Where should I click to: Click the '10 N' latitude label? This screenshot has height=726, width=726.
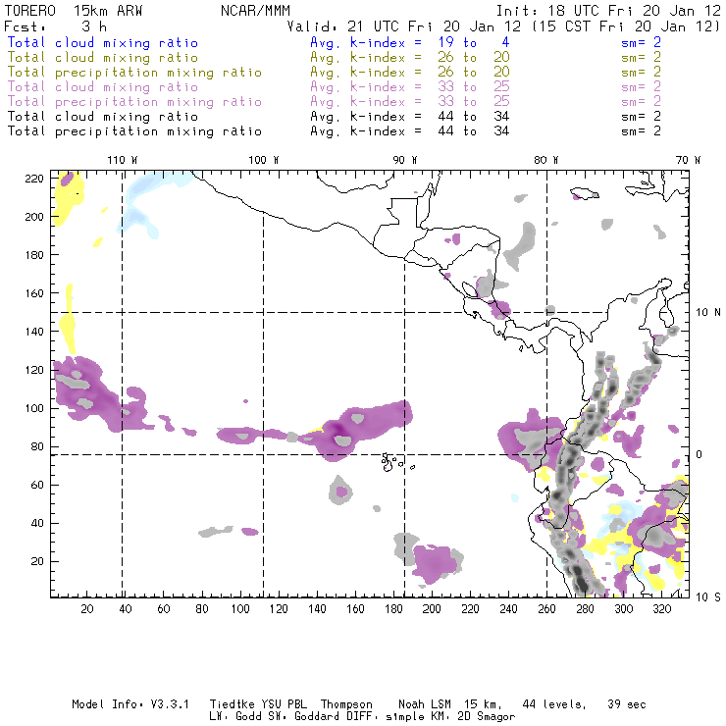(x=708, y=313)
